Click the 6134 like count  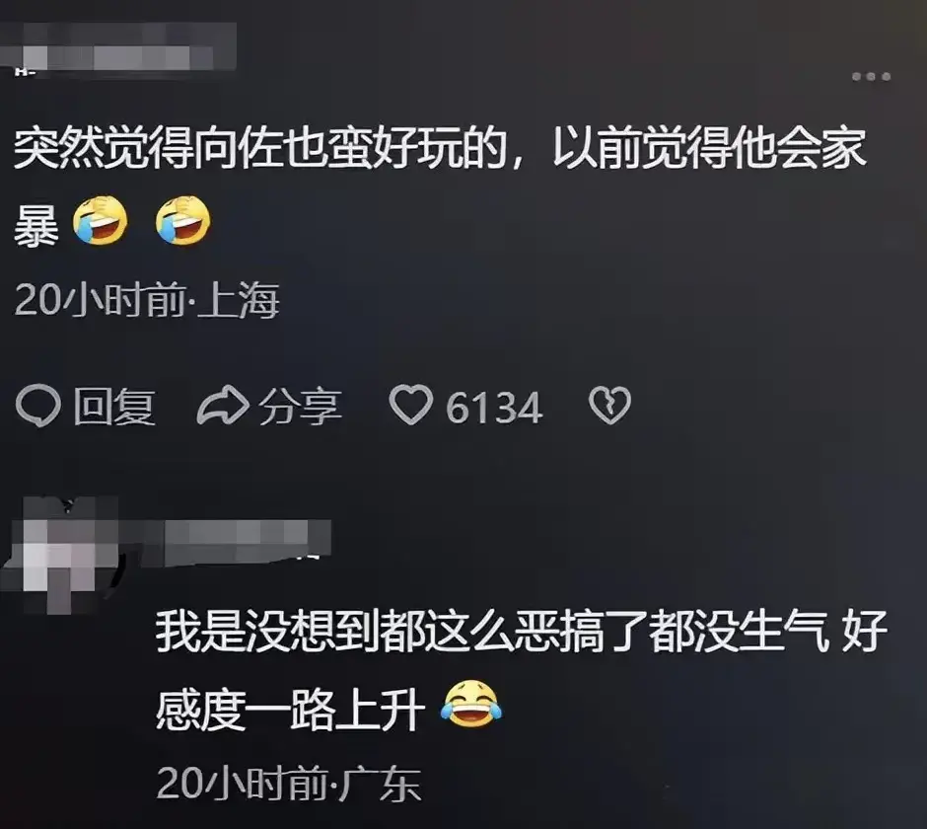494,408
